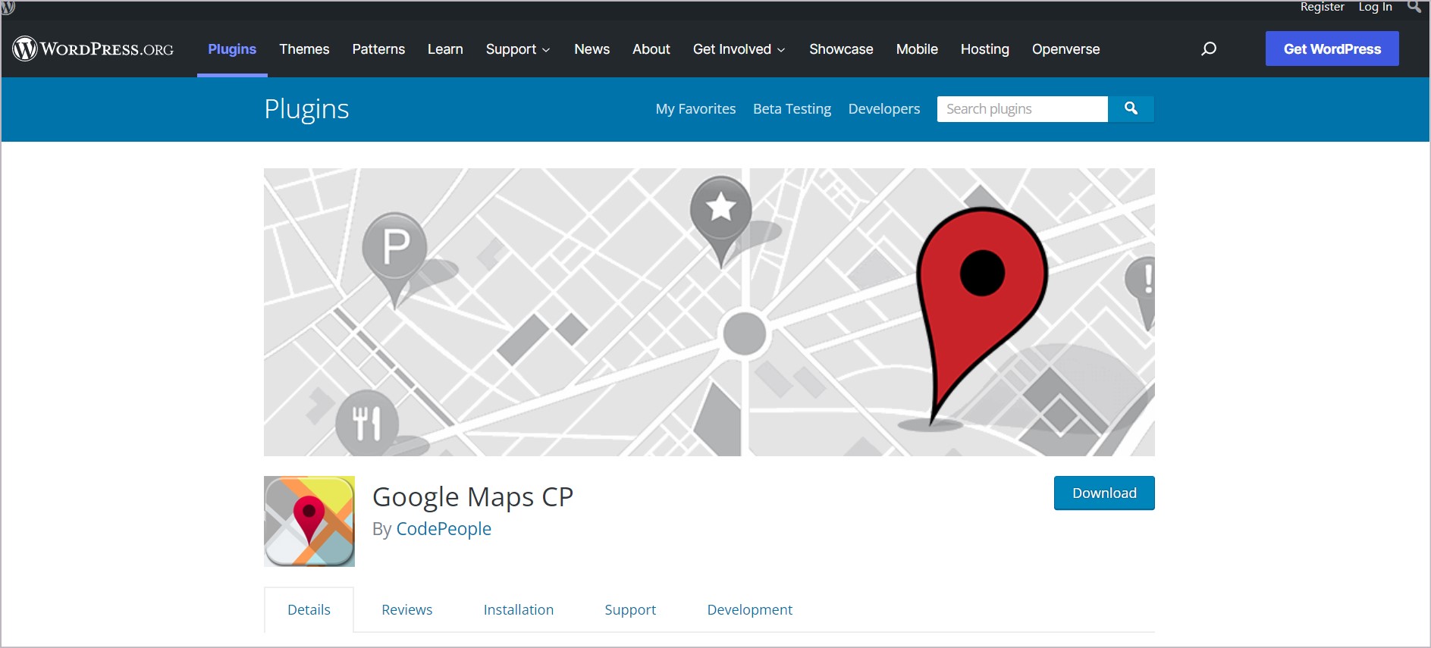Image resolution: width=1431 pixels, height=648 pixels.
Task: Click the blue plugin search submit button
Action: (1131, 109)
